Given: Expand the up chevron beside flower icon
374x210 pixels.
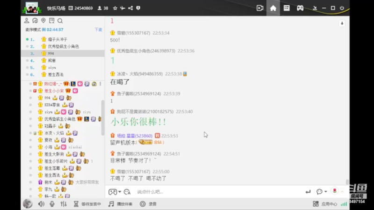Looking at the screenshot, I should coord(342,191).
